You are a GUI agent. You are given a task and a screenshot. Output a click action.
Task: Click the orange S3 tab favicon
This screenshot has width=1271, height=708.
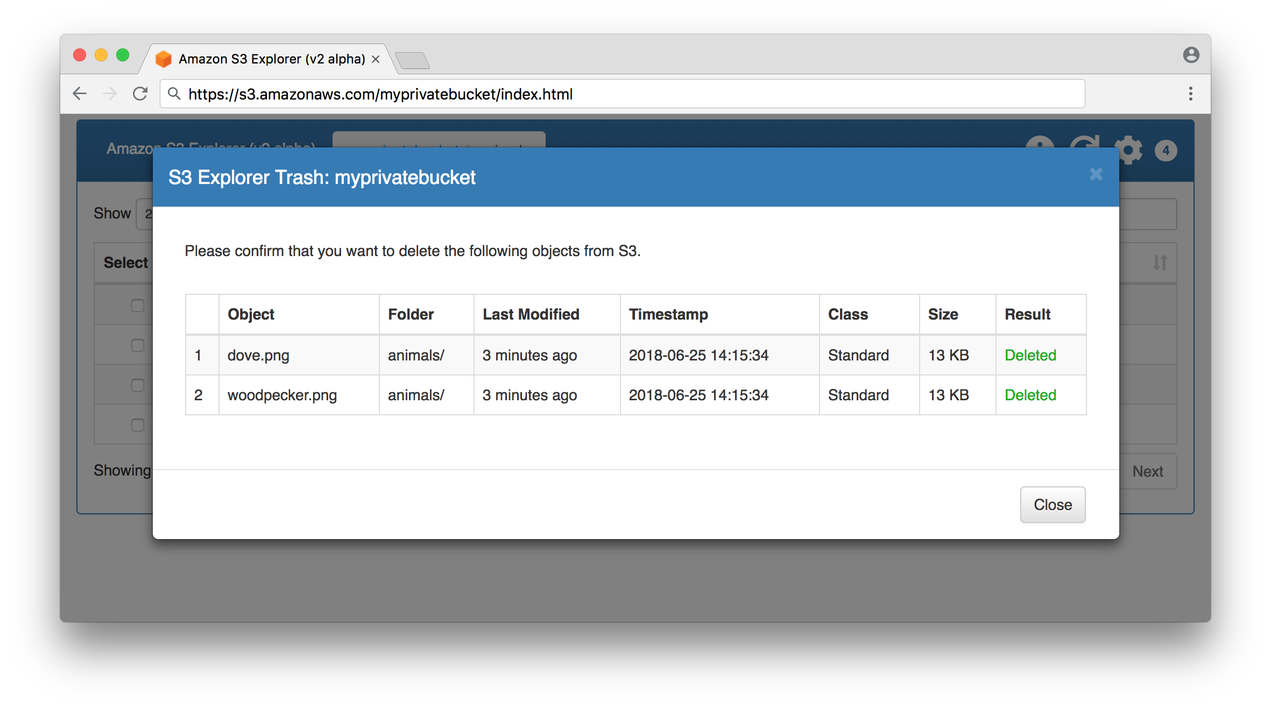pos(163,59)
